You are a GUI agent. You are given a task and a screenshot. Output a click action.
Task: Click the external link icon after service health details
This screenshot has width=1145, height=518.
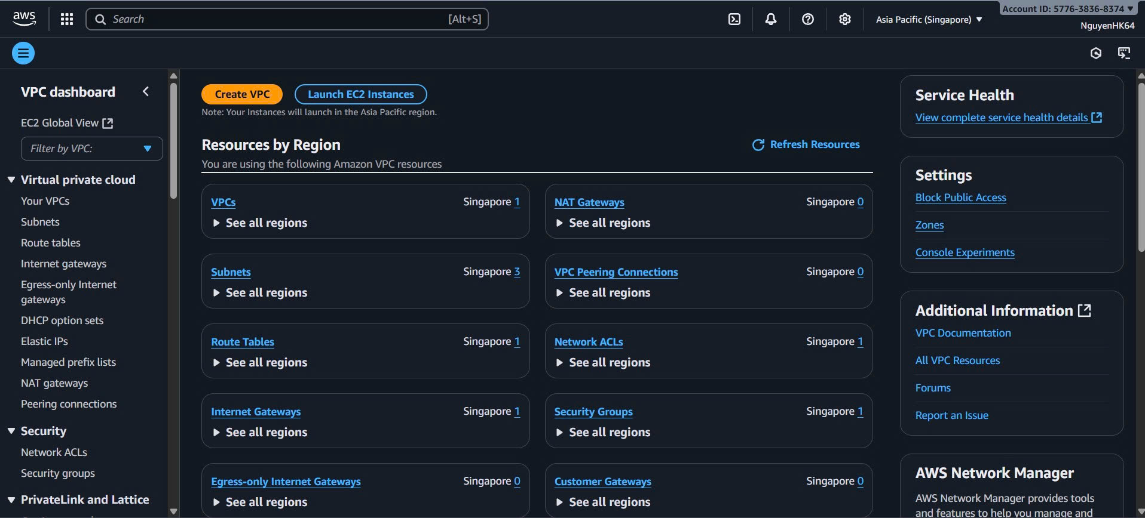pos(1097,118)
